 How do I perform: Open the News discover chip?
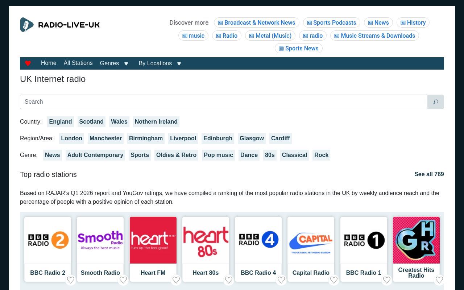click(x=378, y=22)
